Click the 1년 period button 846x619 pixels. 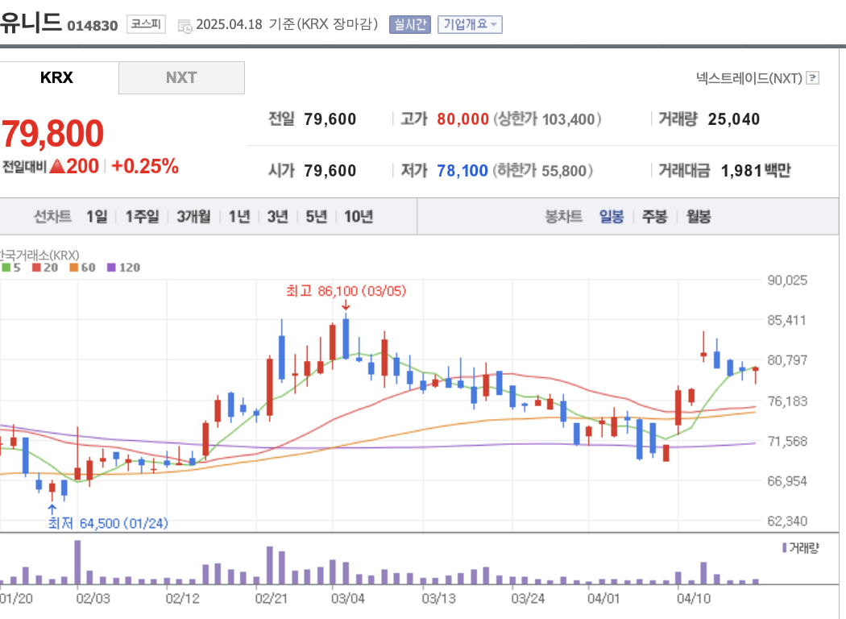pyautogui.click(x=238, y=216)
